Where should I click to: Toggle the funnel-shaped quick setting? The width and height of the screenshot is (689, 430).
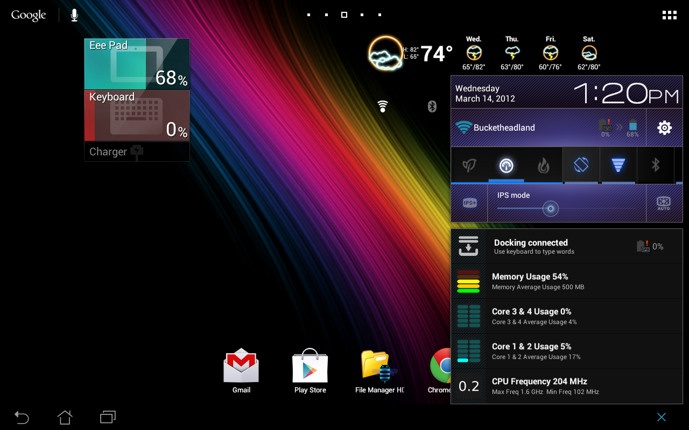618,165
